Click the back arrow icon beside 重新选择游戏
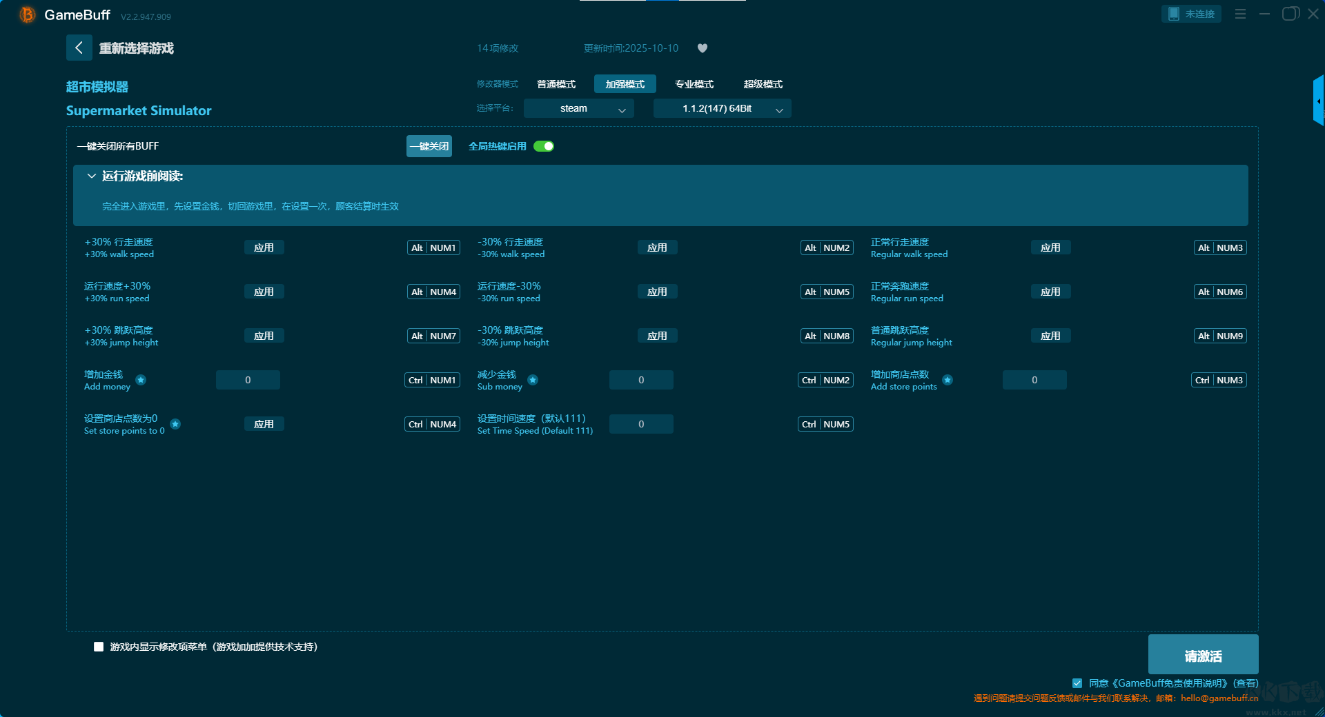This screenshot has width=1325, height=717. [79, 48]
